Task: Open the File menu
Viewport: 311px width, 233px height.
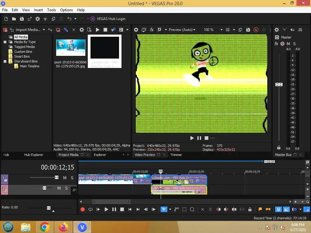Action: click(x=5, y=10)
